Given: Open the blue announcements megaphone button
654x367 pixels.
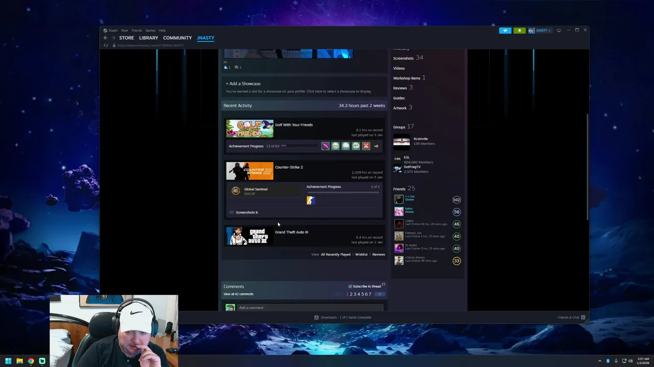Looking at the screenshot, I should [505, 31].
